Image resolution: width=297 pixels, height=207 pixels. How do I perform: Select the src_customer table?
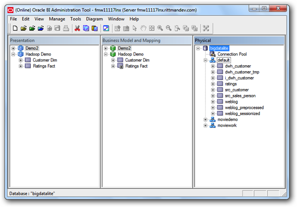point(237,90)
